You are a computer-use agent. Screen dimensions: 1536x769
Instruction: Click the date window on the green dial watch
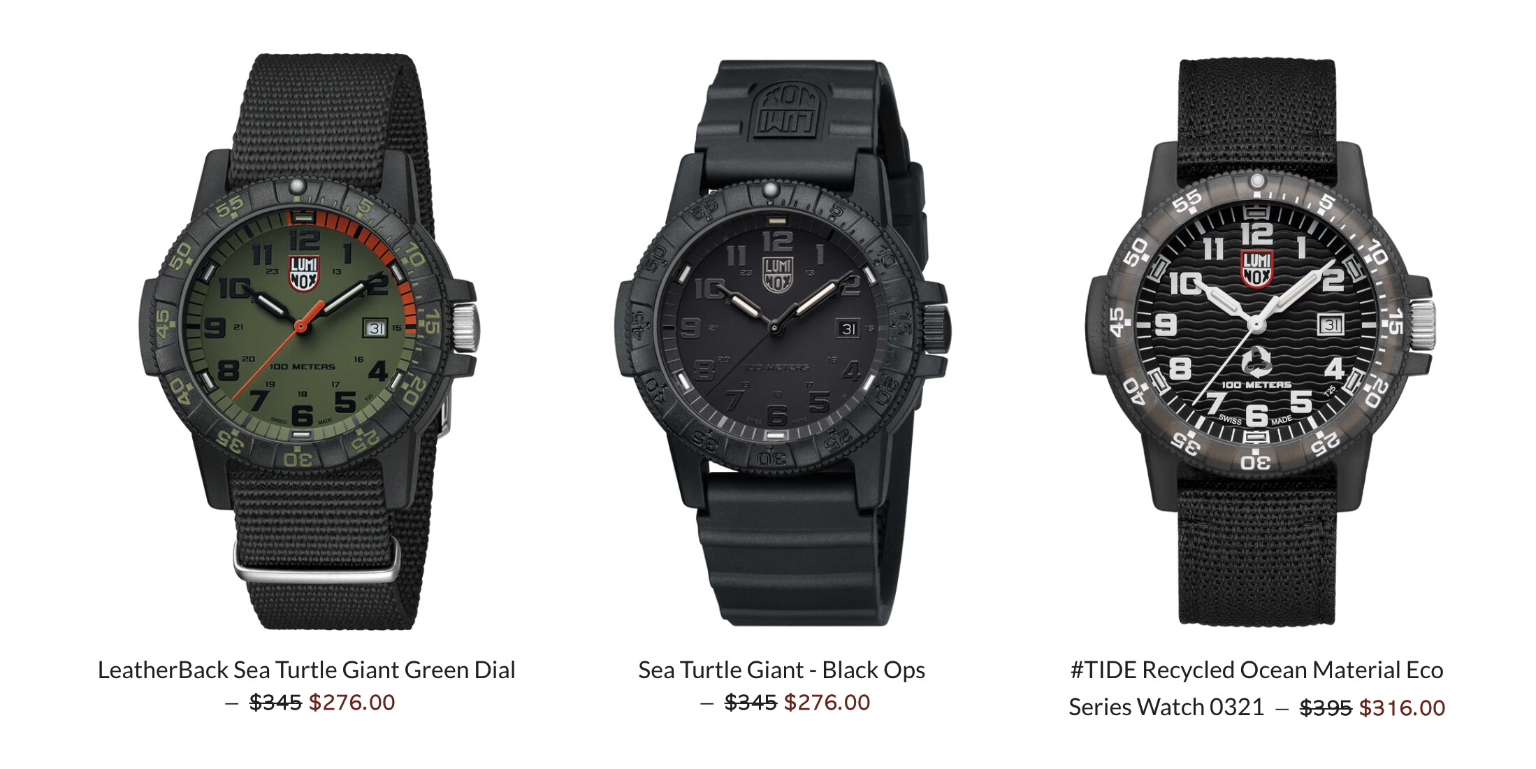coord(376,328)
